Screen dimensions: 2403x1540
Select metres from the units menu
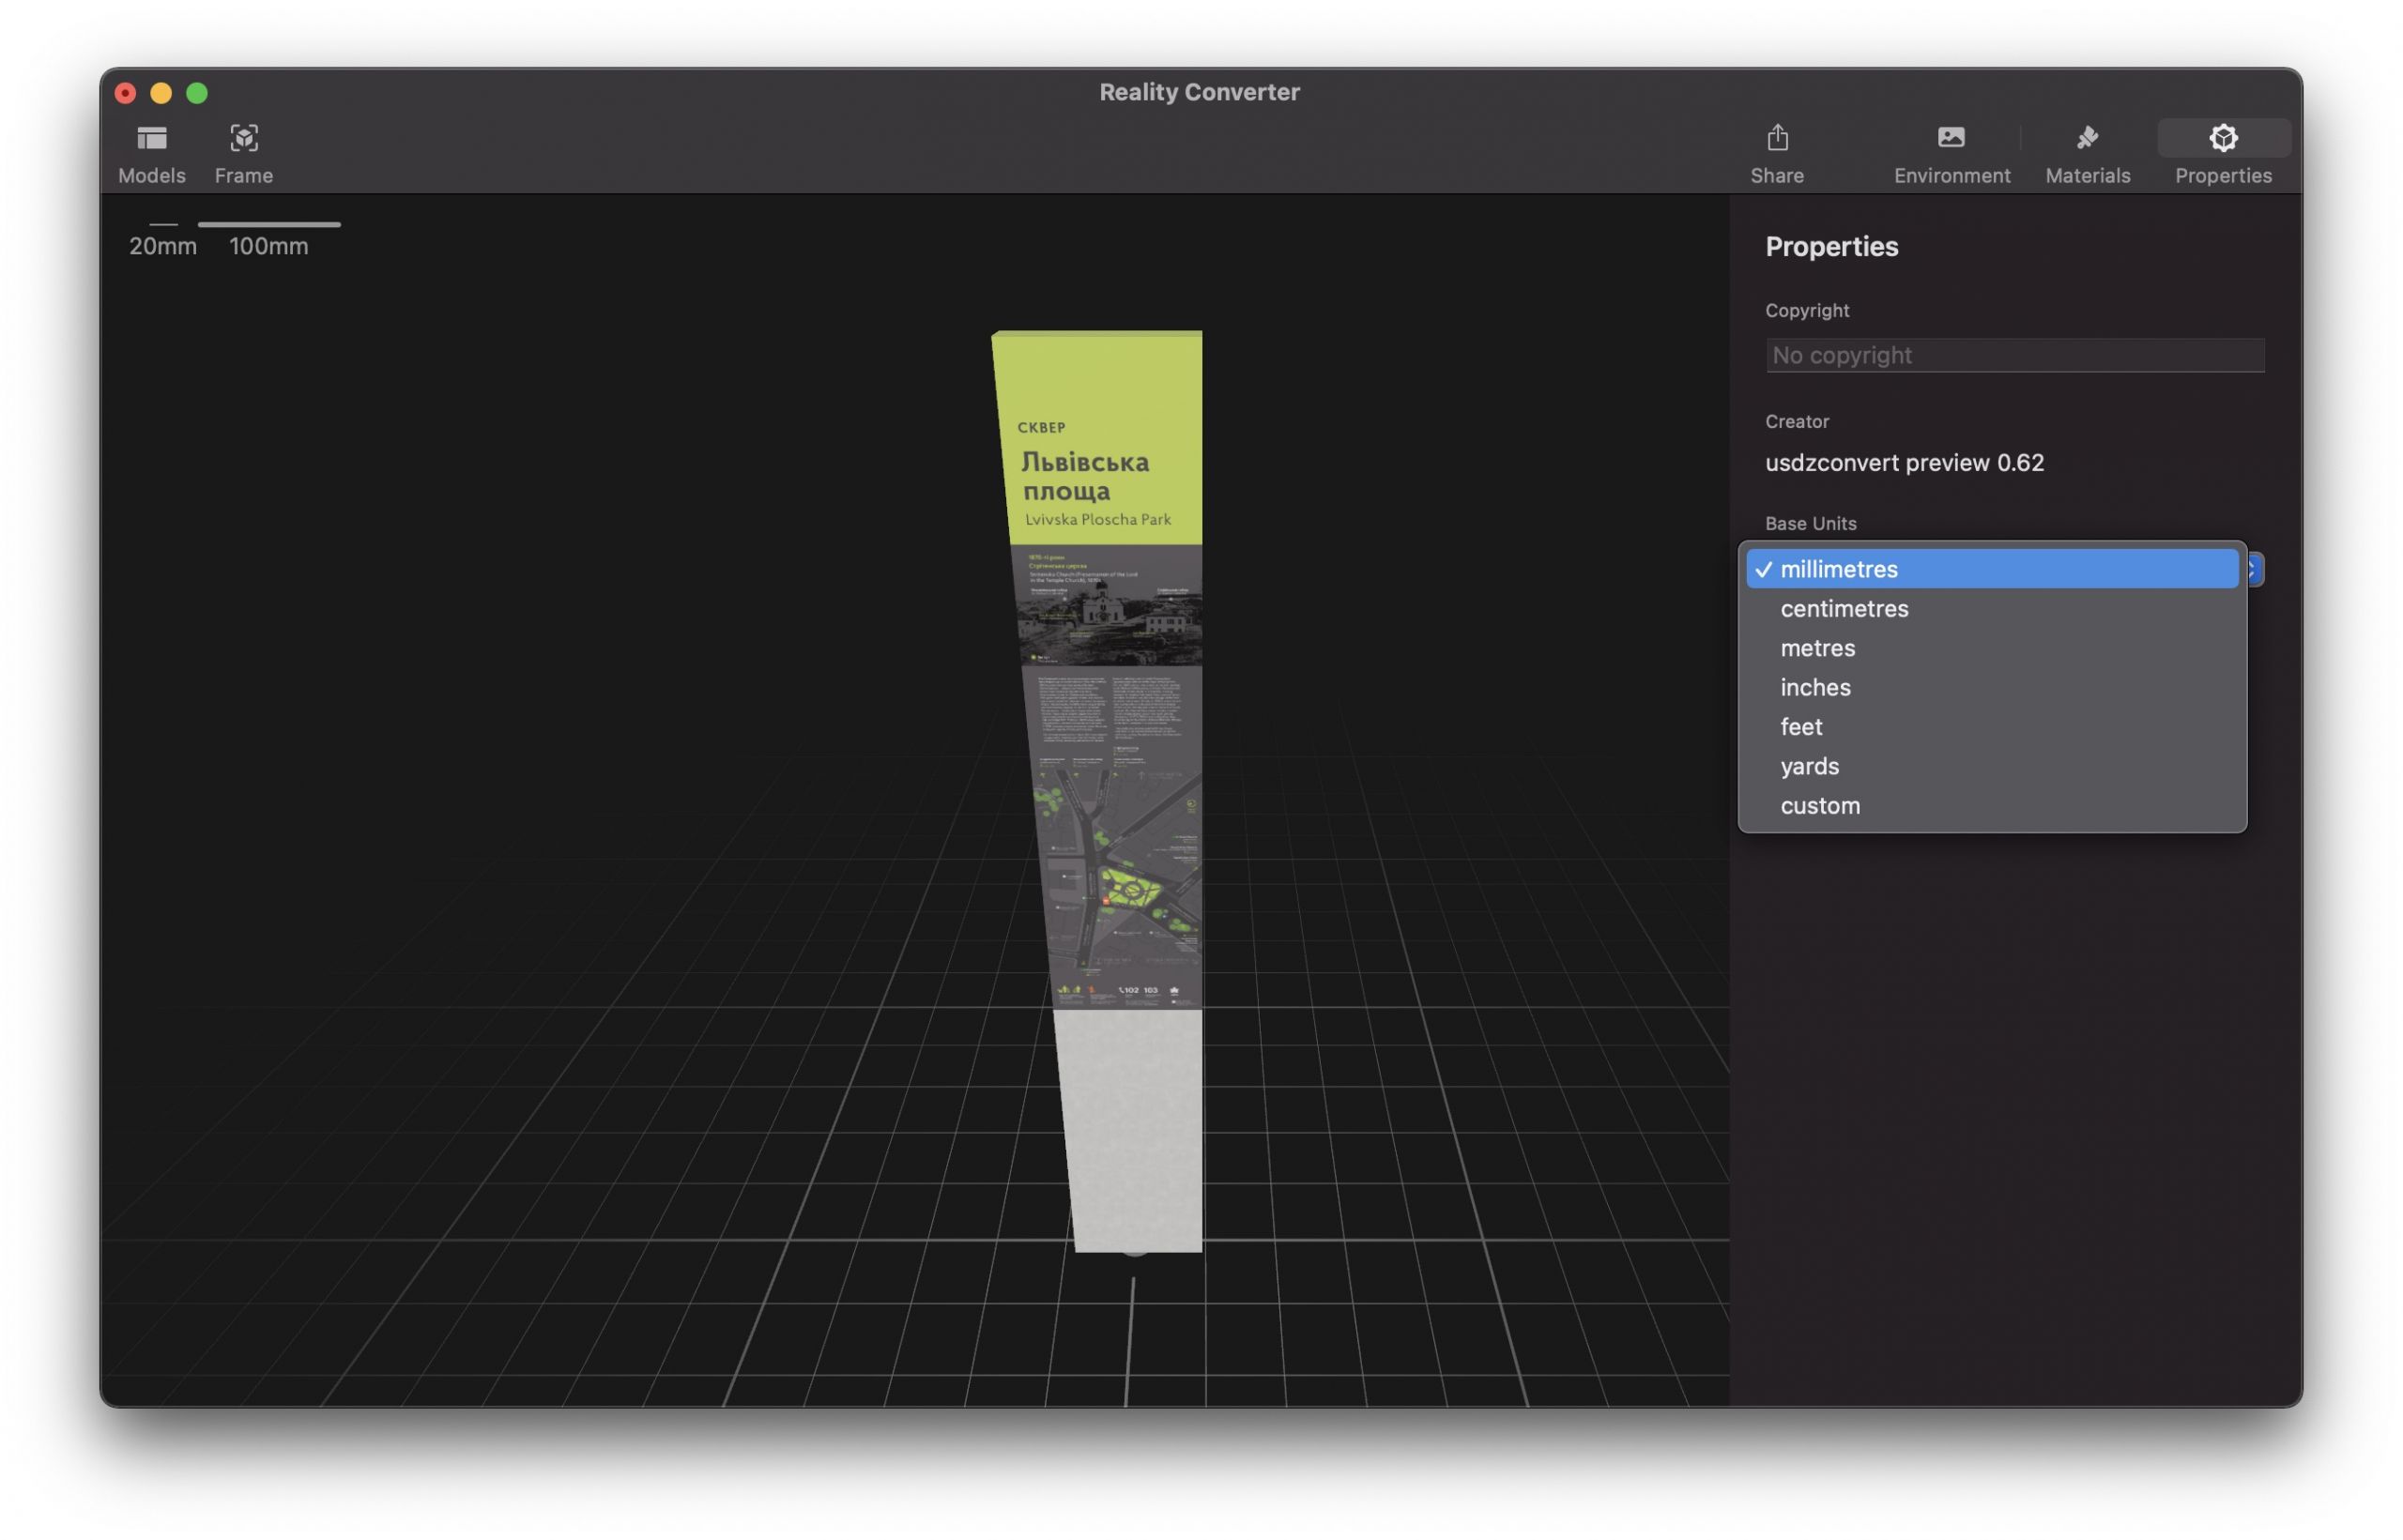[1992, 648]
